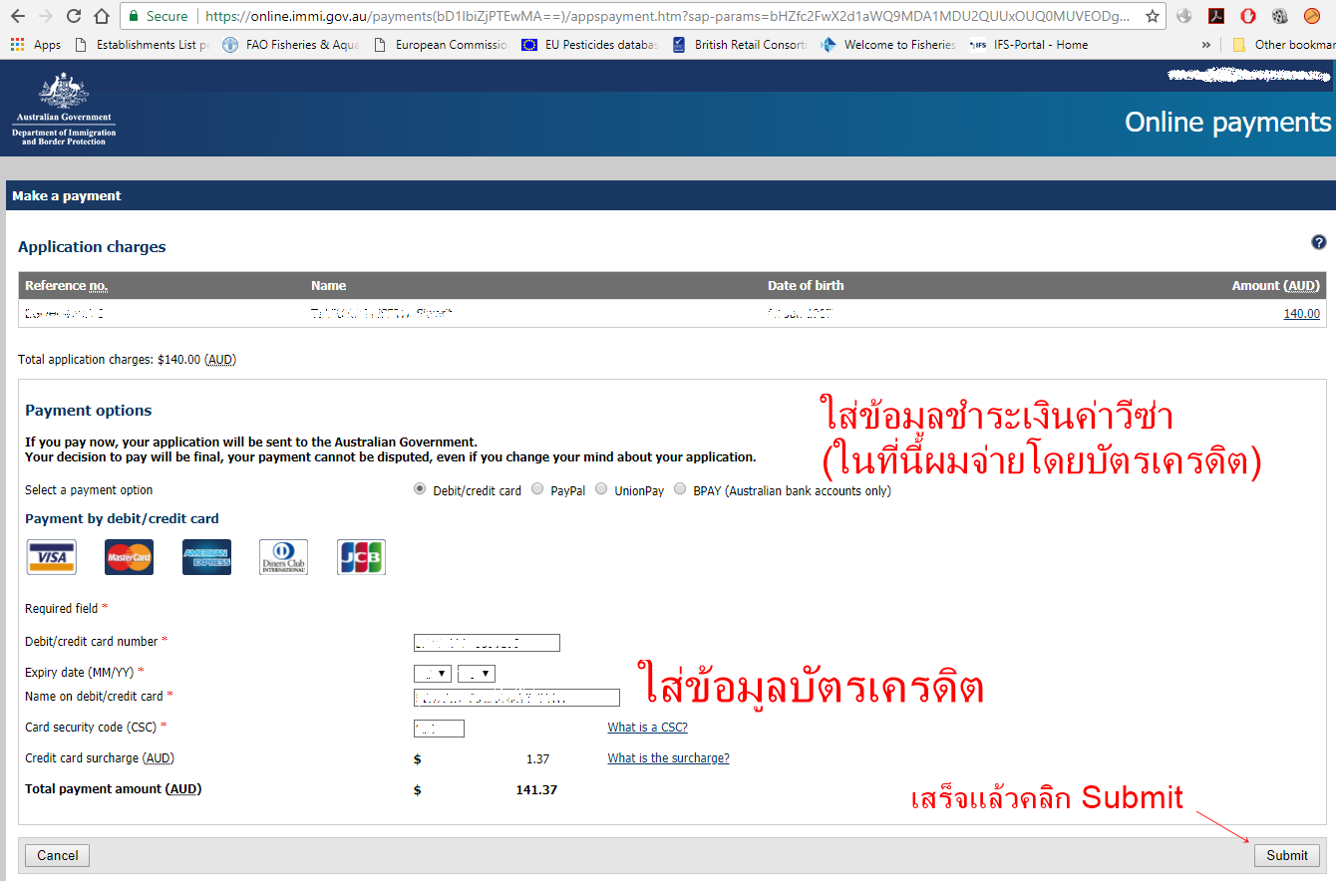Screen dimensions: 1336x885
Task: Click the MasterCard logo
Action: click(129, 557)
